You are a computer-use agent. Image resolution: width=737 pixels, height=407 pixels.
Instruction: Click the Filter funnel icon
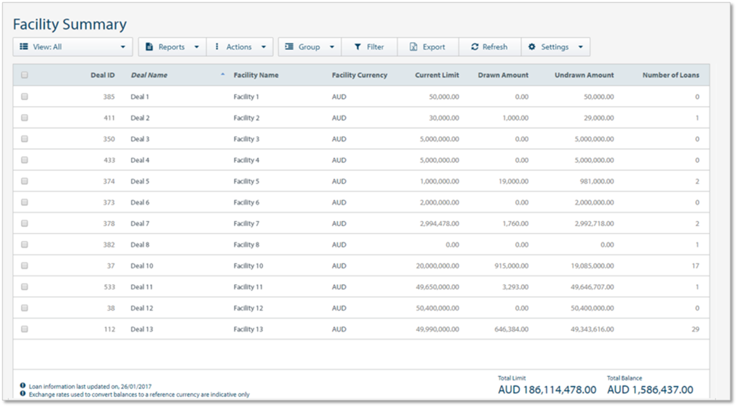pyautogui.click(x=357, y=47)
